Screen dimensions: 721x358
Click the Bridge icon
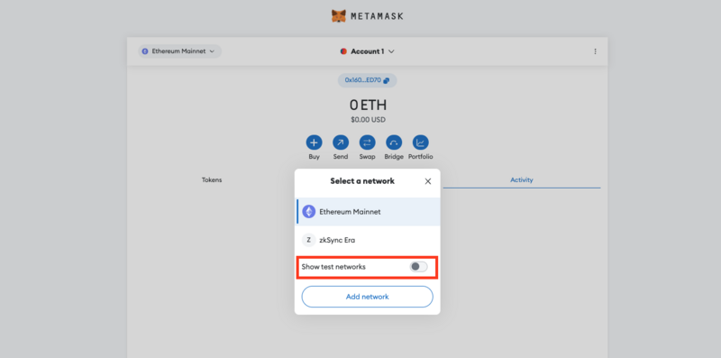(x=394, y=142)
